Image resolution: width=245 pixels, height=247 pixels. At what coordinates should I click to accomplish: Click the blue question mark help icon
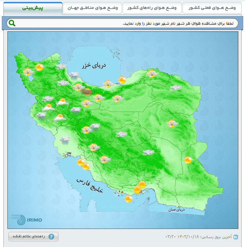coord(51,237)
